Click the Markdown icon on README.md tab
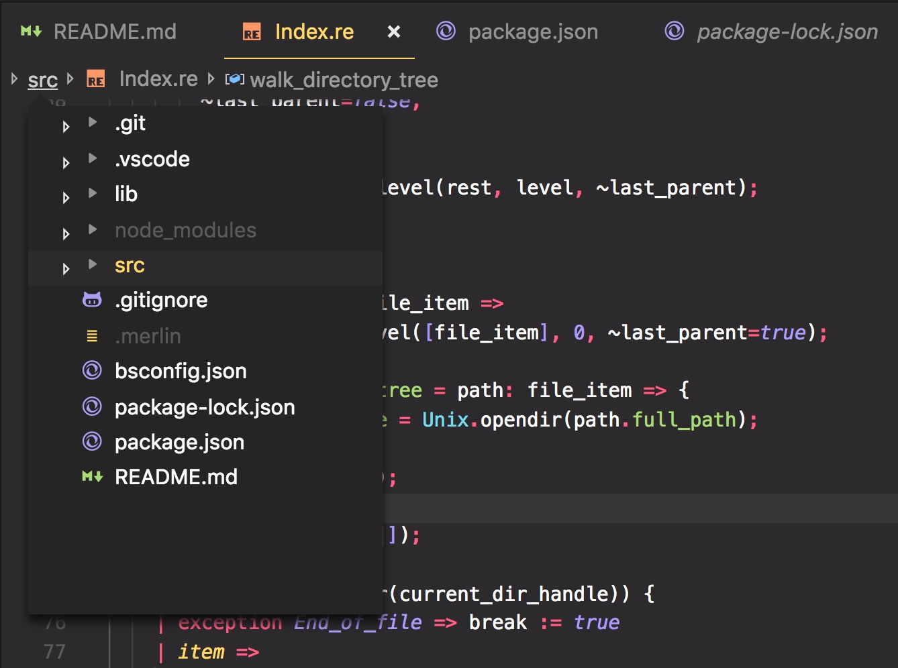The width and height of the screenshot is (898, 668). 31,32
